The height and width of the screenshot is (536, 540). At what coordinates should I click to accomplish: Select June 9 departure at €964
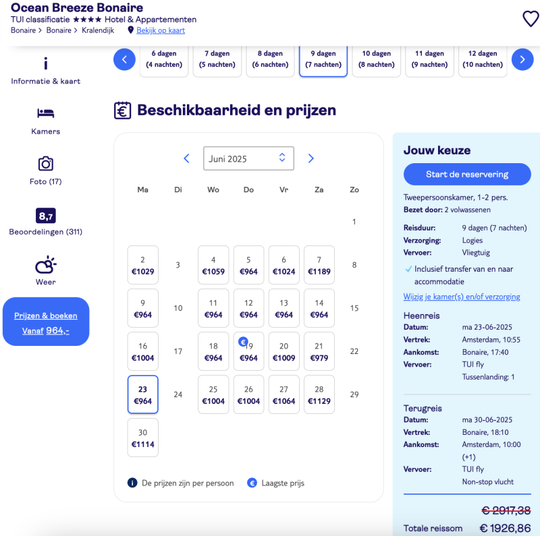143,308
